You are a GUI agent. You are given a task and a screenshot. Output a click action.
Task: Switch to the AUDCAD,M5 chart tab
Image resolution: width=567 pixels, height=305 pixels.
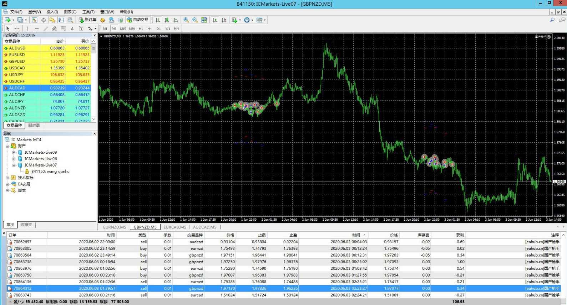[204, 227]
